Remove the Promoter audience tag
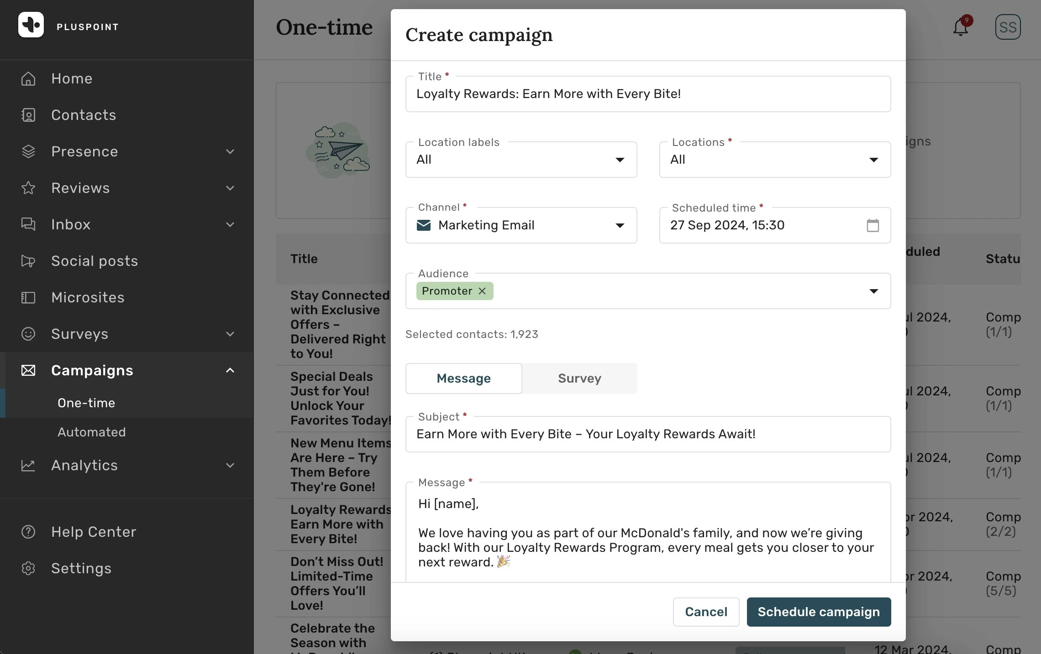The height and width of the screenshot is (654, 1041). 482,291
